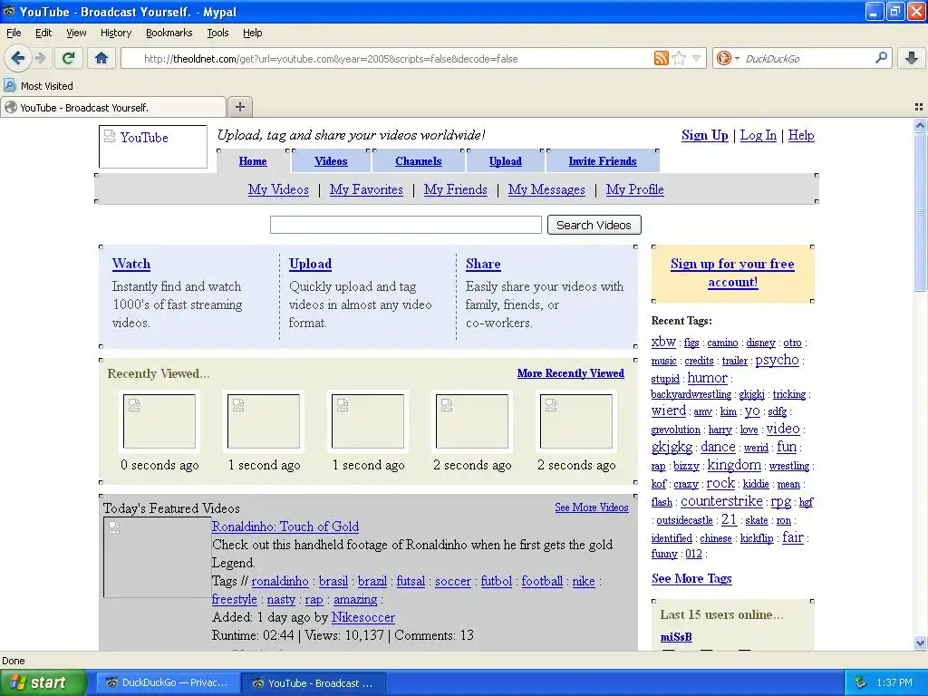Click the psycho tag
This screenshot has height=696, width=928.
[777, 360]
